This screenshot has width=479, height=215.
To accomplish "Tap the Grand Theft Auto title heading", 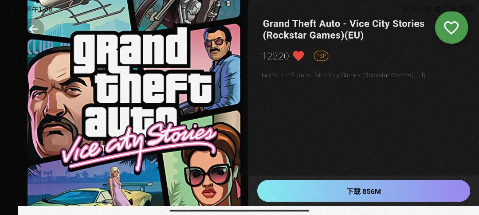I will coord(343,30).
